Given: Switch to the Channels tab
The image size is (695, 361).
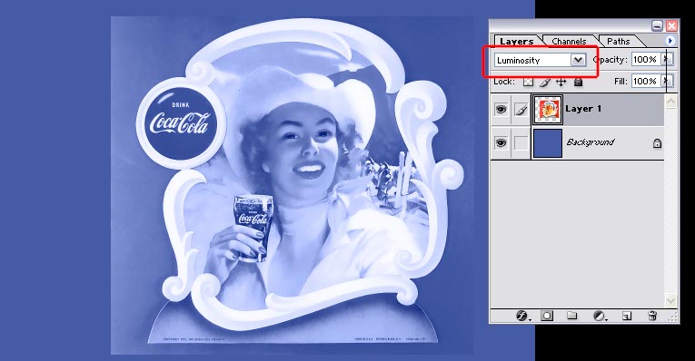Looking at the screenshot, I should (569, 41).
